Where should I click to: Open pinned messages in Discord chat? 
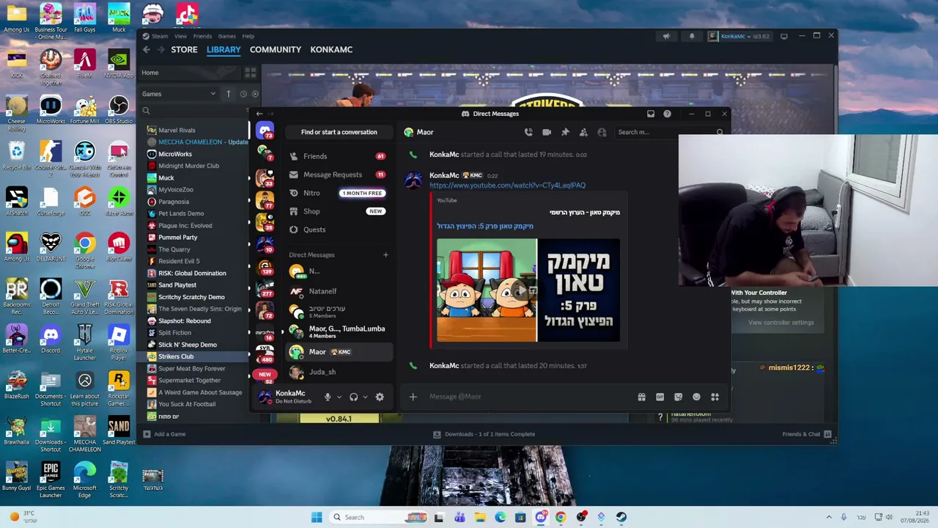pos(565,132)
